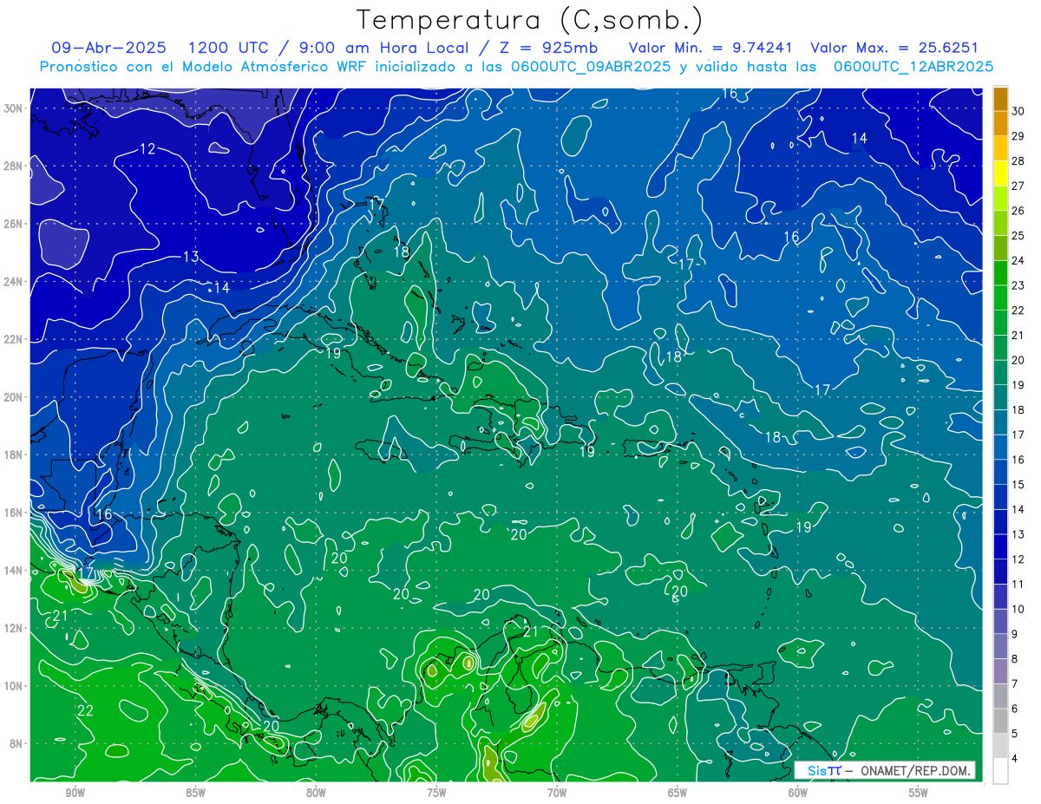Viewport: 1041px width, 804px height.
Task: Click the 24N latitude label
Action: pos(13,281)
